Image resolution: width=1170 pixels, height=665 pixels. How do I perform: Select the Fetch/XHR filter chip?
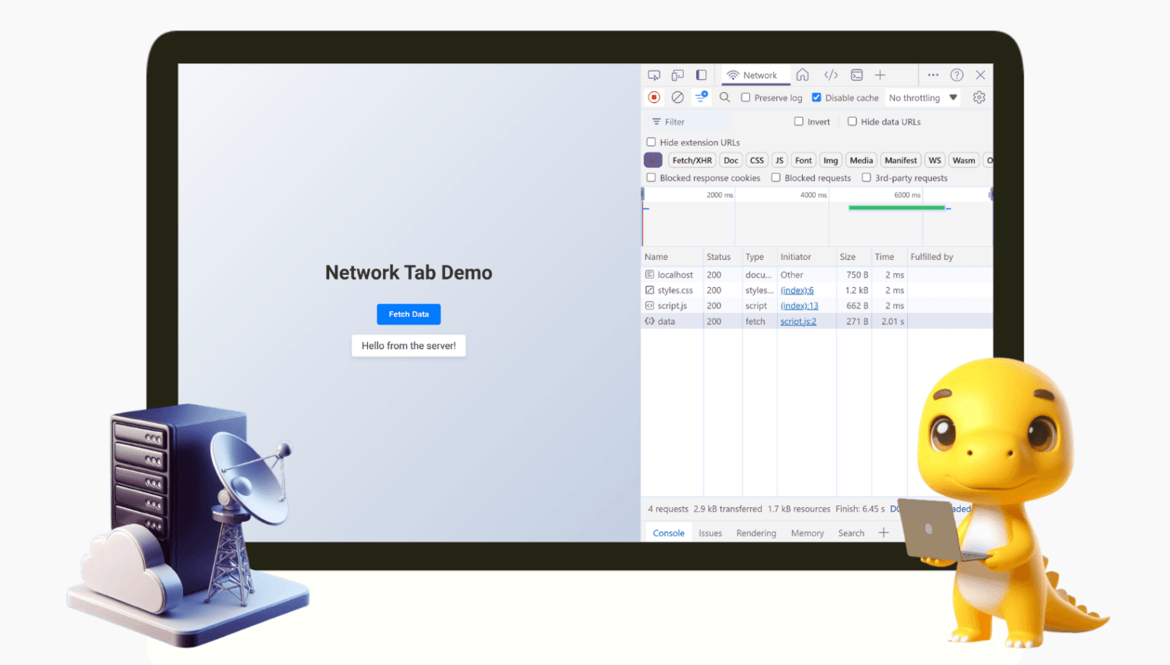click(692, 160)
